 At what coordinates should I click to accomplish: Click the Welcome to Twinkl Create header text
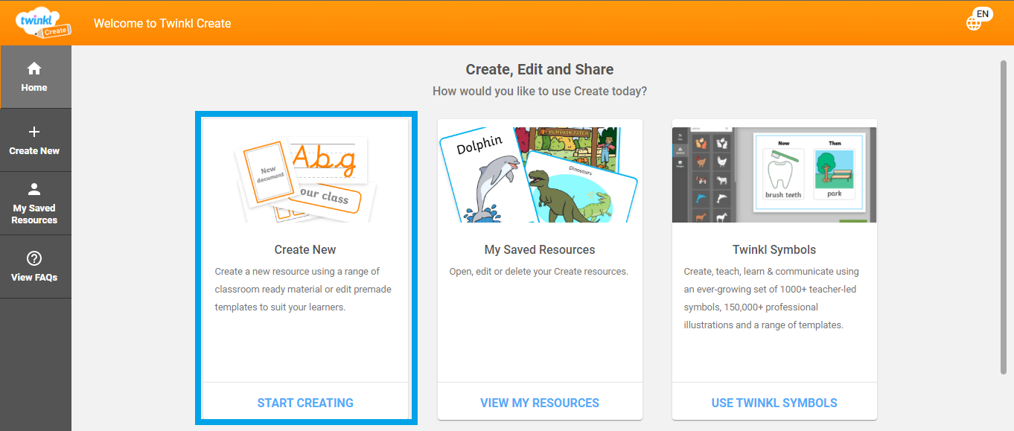click(162, 23)
